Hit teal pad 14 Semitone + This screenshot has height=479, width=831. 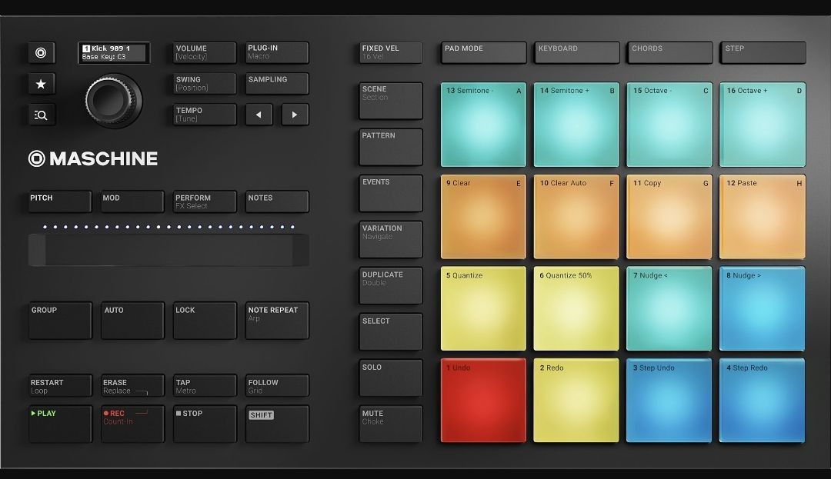576,125
